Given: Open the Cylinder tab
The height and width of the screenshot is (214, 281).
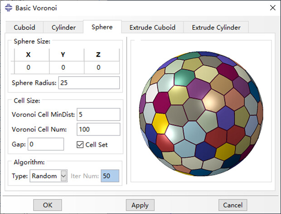Looking at the screenshot, I should (x=63, y=27).
